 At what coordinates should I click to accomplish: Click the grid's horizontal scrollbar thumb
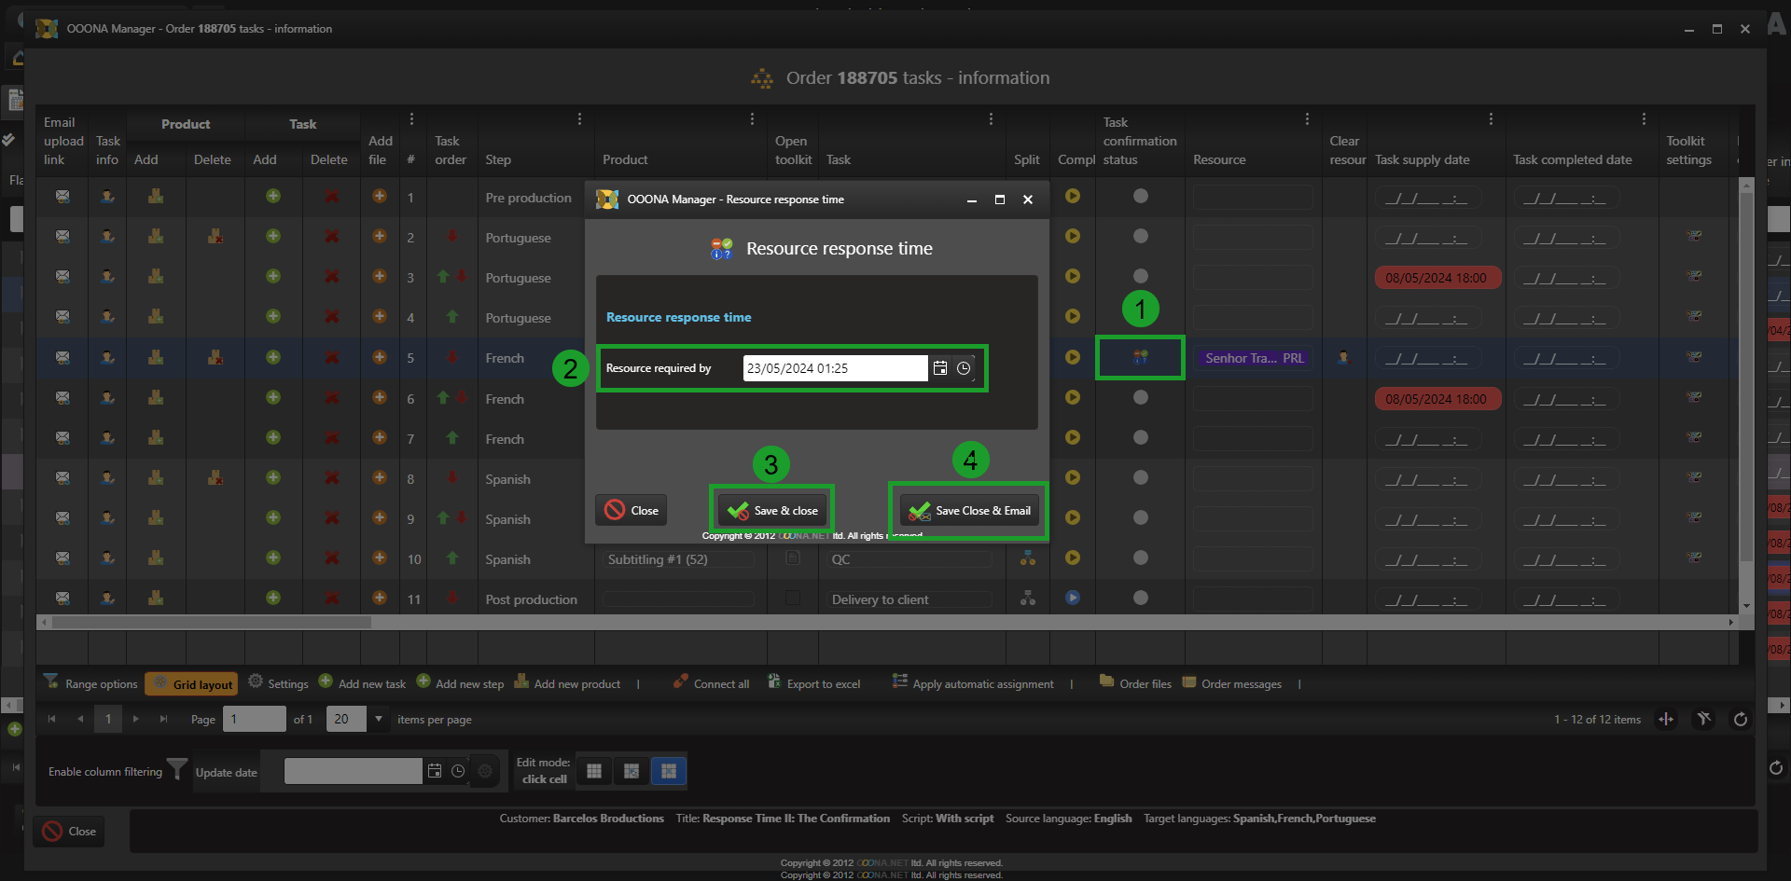click(211, 622)
